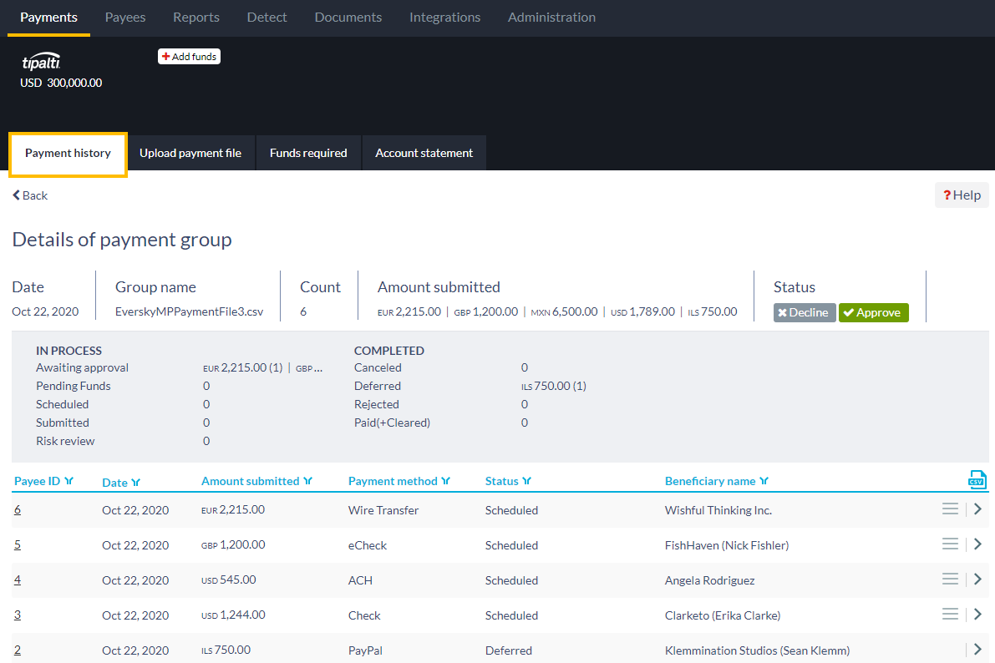Switch to Upload payment file tab

190,153
